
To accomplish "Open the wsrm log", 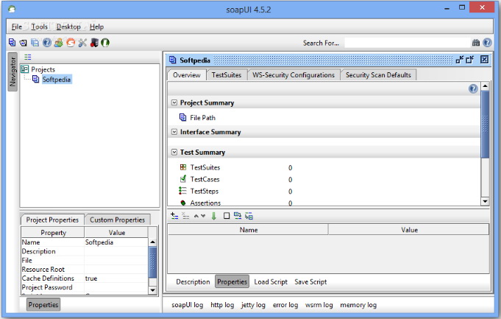I will click(319, 305).
